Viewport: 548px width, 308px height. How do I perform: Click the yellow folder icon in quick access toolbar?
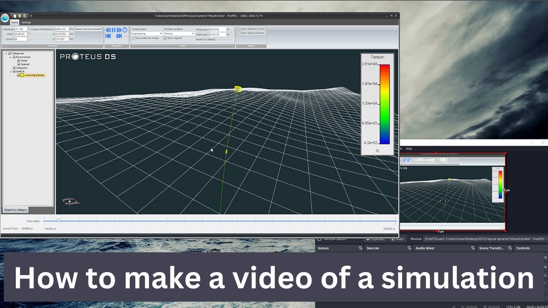[x=20, y=16]
